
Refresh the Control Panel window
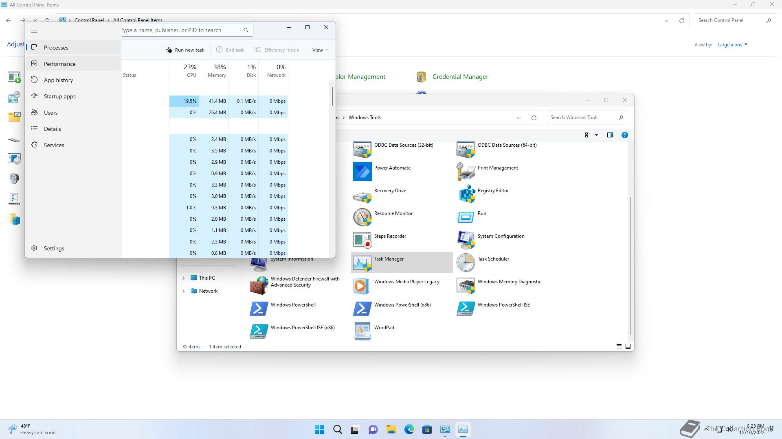coord(681,21)
